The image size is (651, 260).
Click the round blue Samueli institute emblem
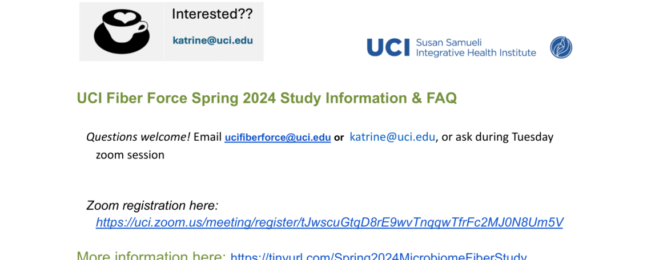(x=561, y=47)
